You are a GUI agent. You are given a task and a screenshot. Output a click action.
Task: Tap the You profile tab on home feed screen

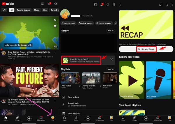(53, 118)
